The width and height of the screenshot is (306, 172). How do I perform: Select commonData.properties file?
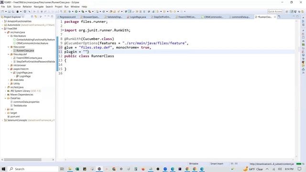pyautogui.click(x=26, y=102)
